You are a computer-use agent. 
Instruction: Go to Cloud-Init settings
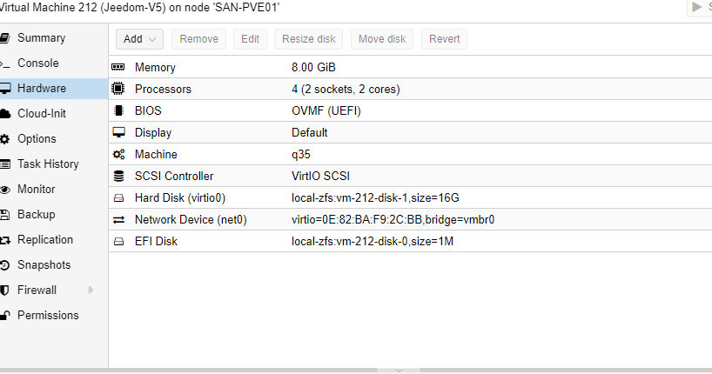click(x=42, y=113)
